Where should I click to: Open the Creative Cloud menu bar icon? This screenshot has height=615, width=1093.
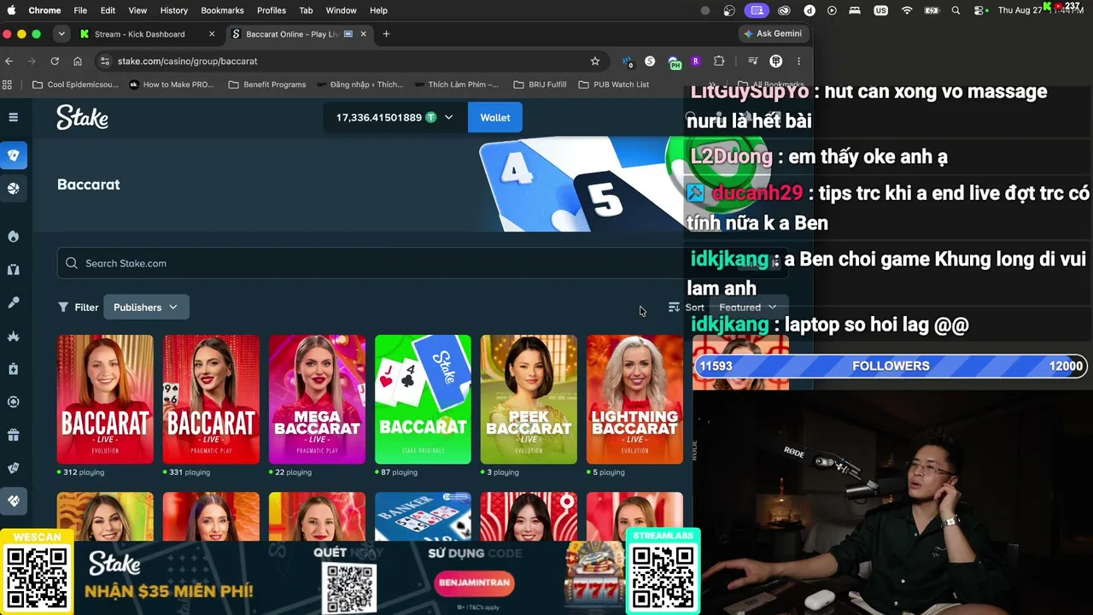point(784,10)
